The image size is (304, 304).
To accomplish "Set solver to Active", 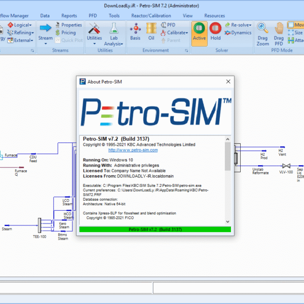I will (199, 33).
